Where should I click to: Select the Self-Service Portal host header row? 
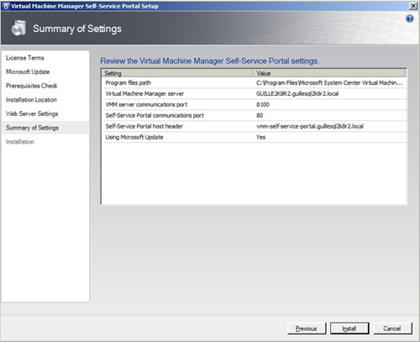[255, 126]
